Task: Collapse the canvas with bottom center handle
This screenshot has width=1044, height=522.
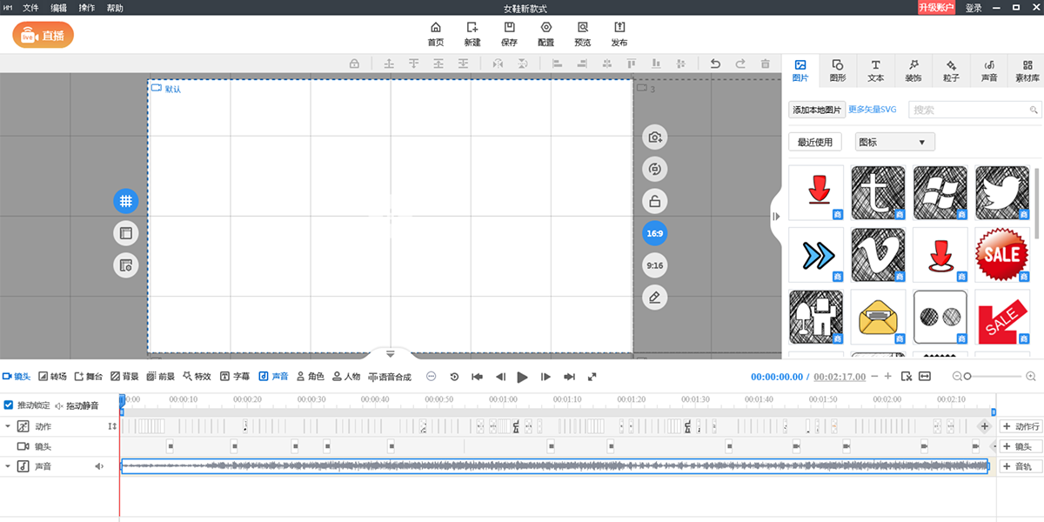Action: (x=390, y=353)
